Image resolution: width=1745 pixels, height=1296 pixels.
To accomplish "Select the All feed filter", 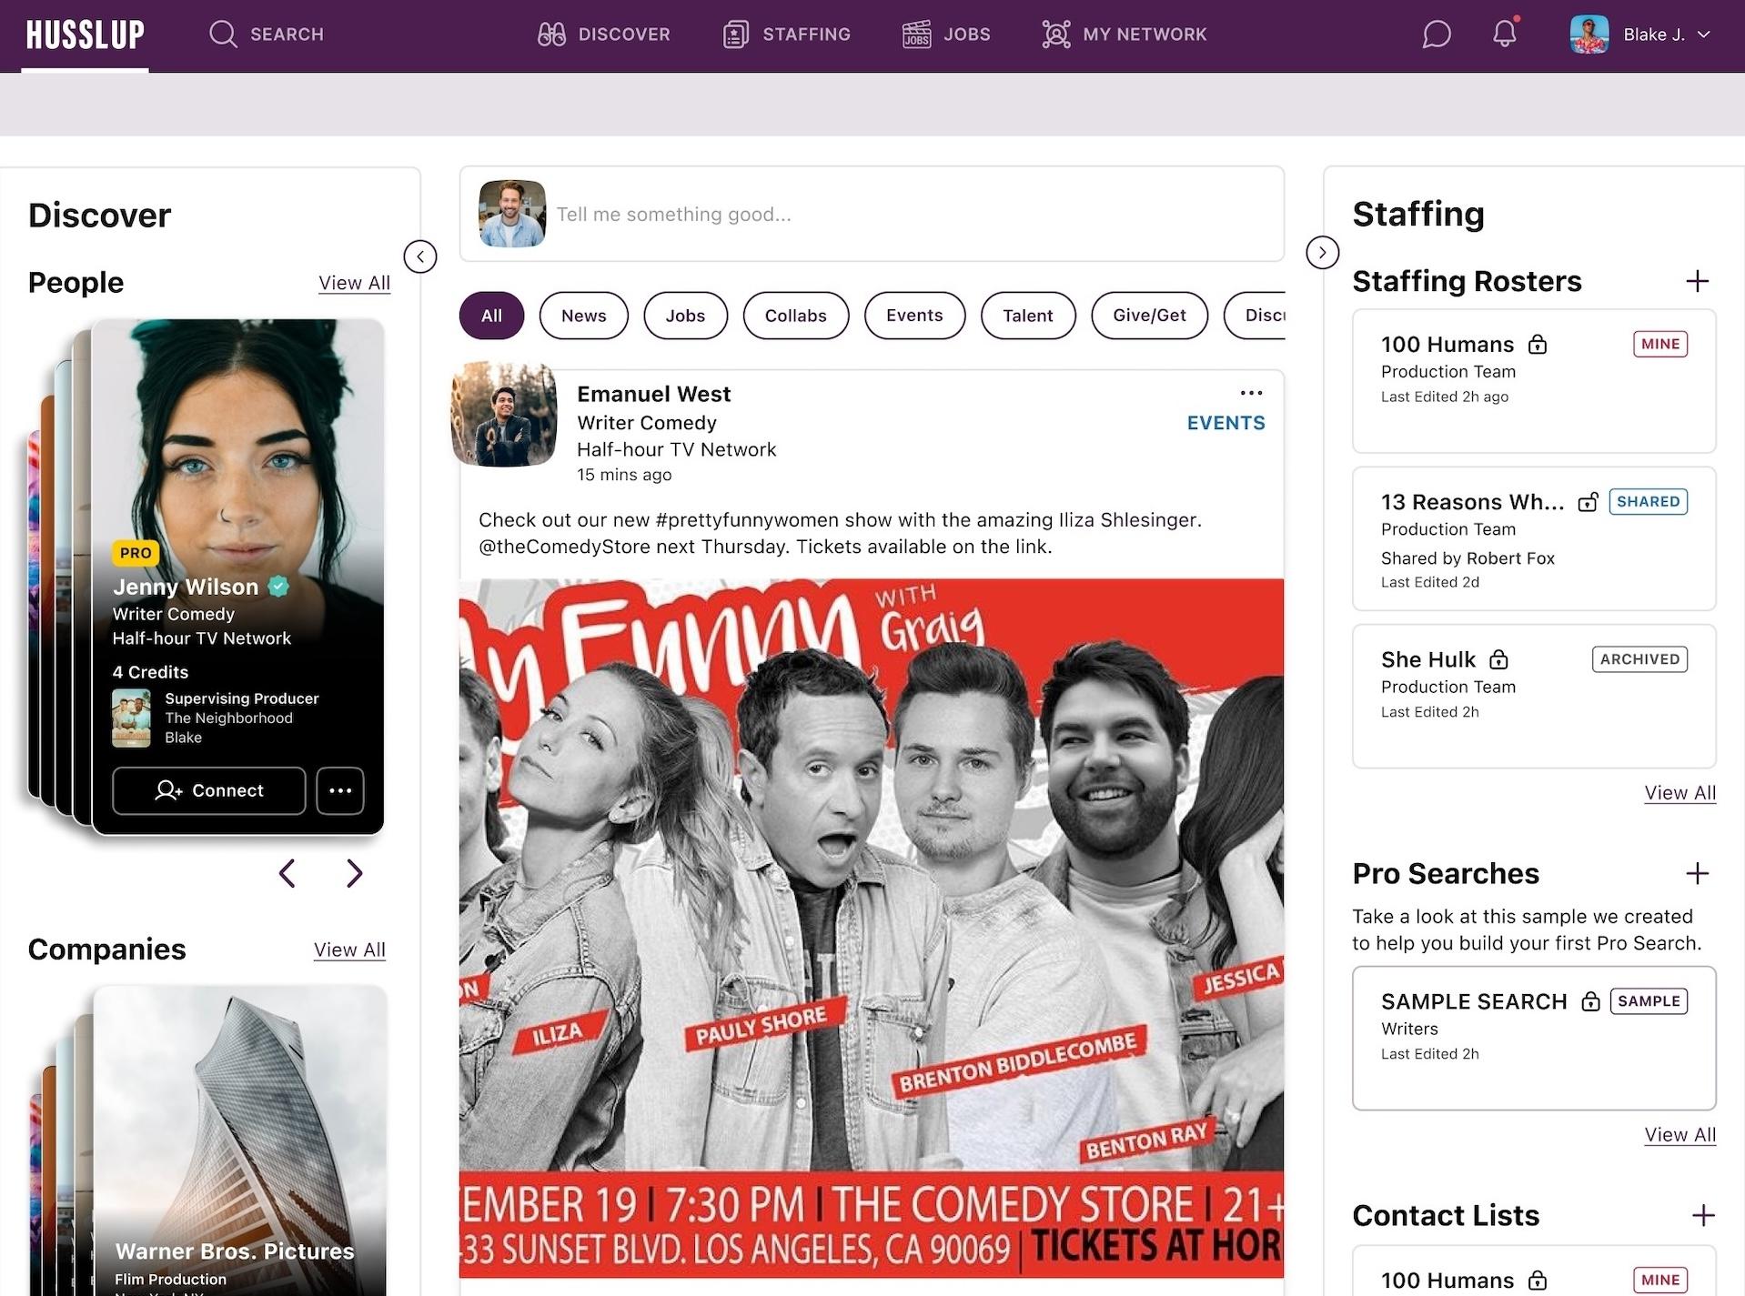I will [x=491, y=316].
